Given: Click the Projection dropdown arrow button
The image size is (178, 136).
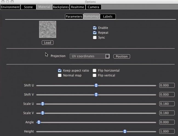Looking at the screenshot, I should [107, 56].
